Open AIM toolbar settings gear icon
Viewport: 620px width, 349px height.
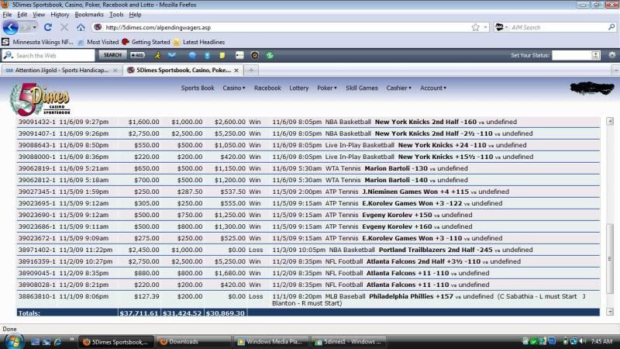tap(612, 55)
